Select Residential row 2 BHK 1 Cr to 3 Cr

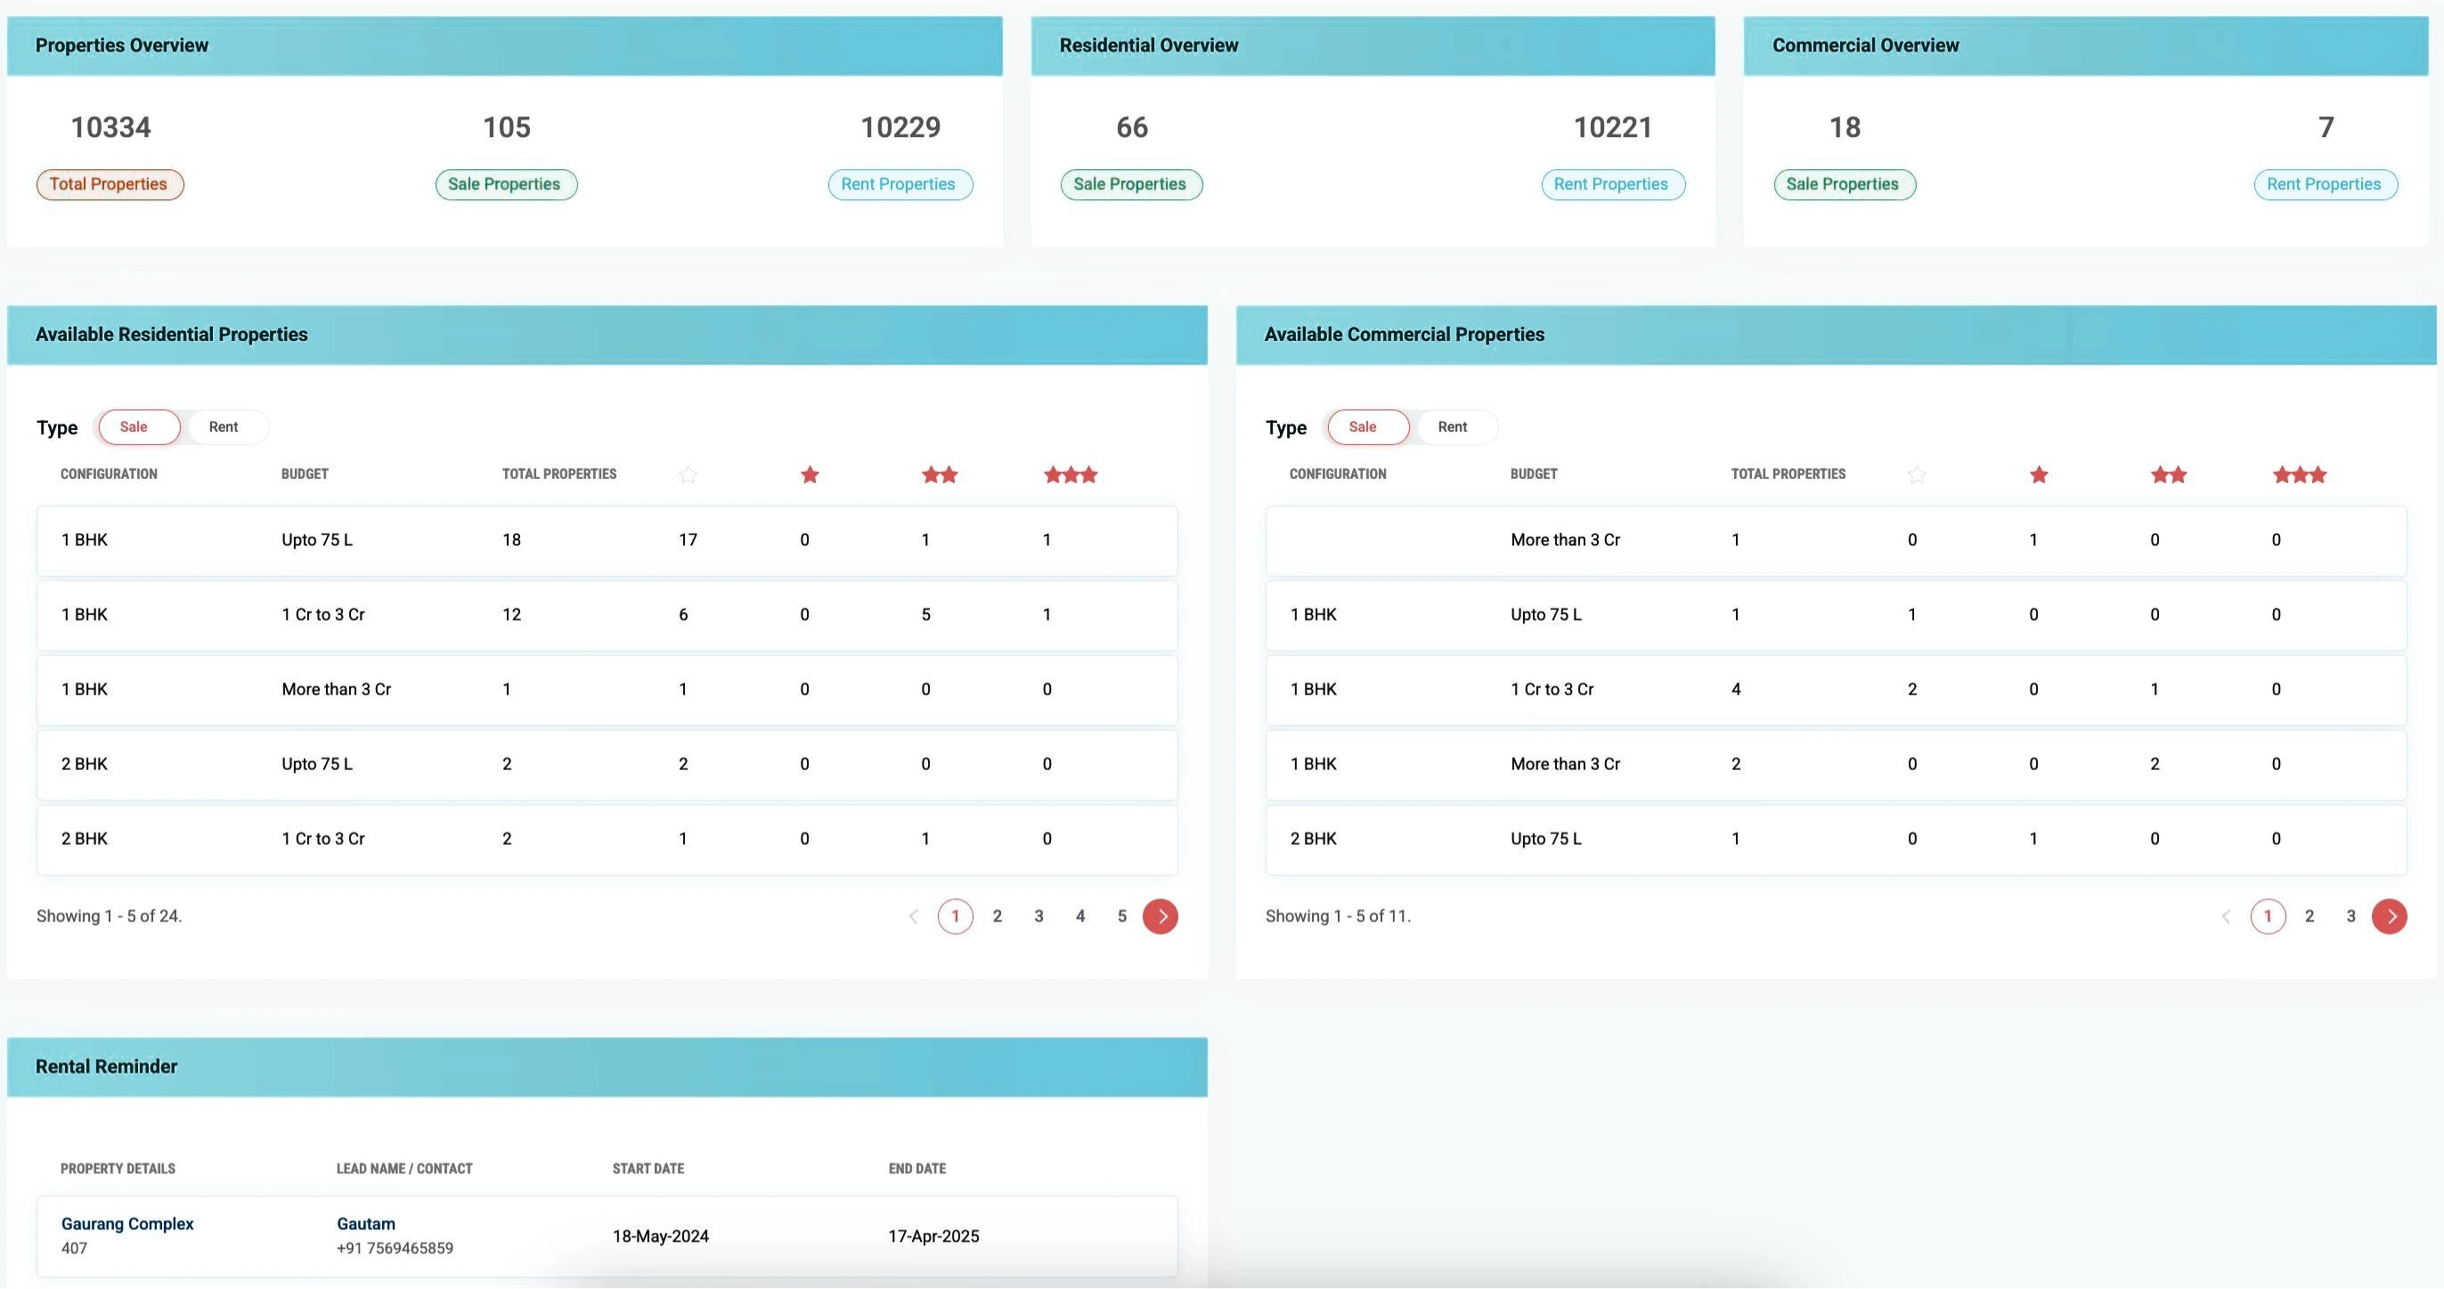(607, 839)
